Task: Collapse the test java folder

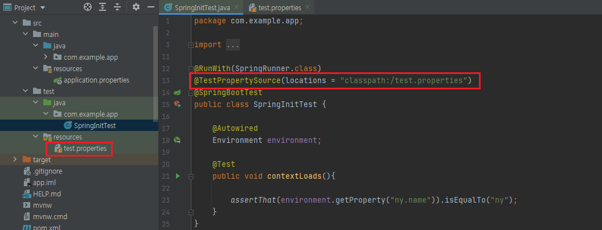Action: (35, 103)
